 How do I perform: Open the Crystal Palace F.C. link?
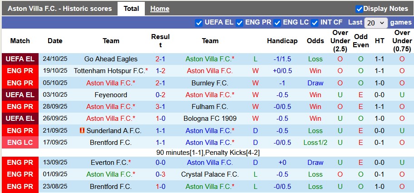click(210, 174)
